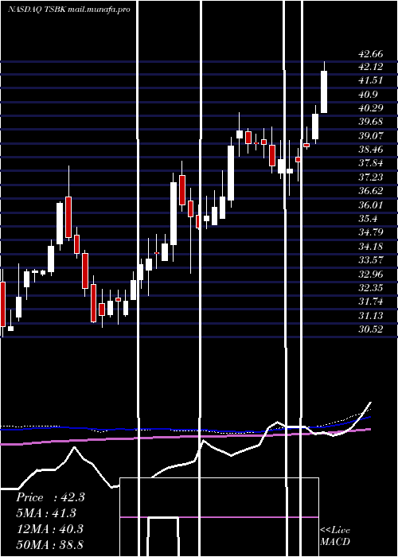This screenshot has width=398, height=557.
Task: Click the 33.57 price axis label
Action: [x=371, y=260]
